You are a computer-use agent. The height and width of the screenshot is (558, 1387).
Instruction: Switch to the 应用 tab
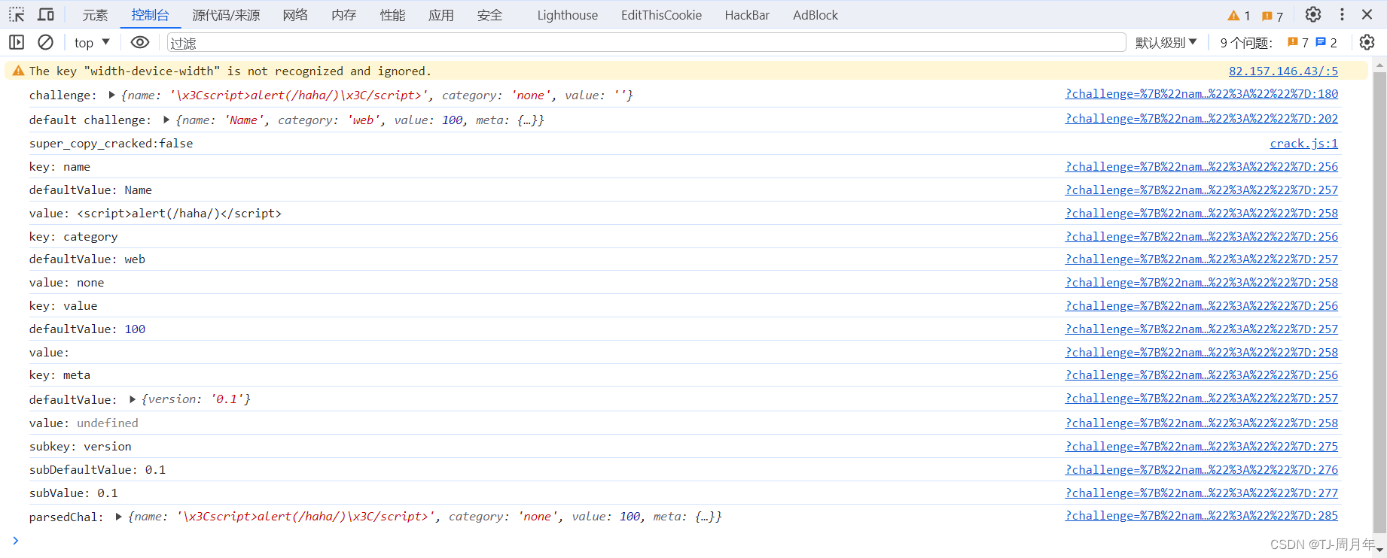(x=441, y=15)
